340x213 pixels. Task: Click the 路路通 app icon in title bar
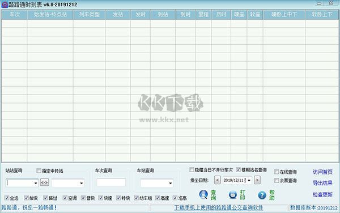tap(5, 5)
